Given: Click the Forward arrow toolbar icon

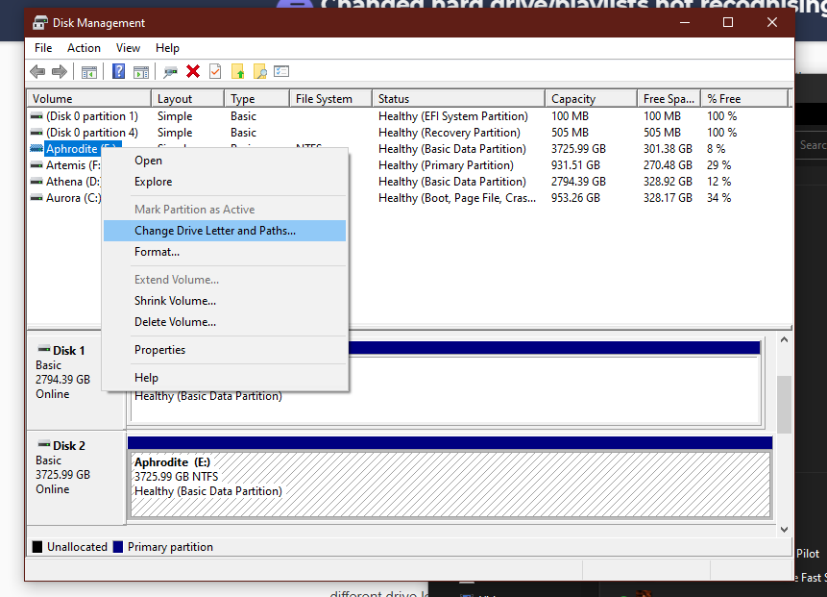Looking at the screenshot, I should (x=60, y=71).
